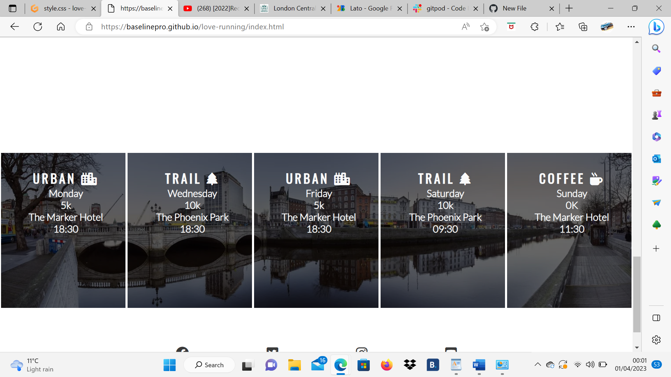Open a new browser tab

[x=569, y=8]
